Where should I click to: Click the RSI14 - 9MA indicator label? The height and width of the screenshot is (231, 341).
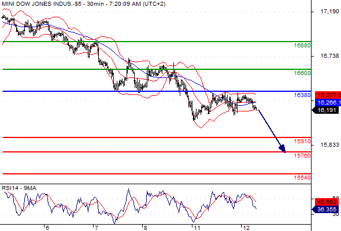pyautogui.click(x=19, y=188)
